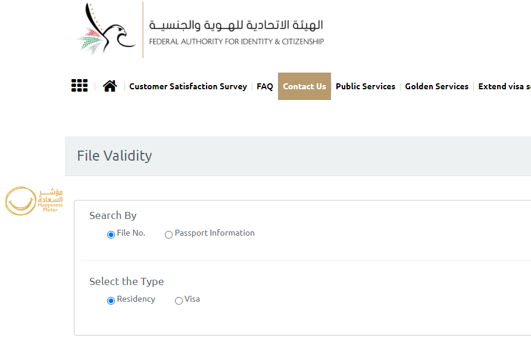Open the Public Services menu
531x338 pixels.
pos(366,86)
